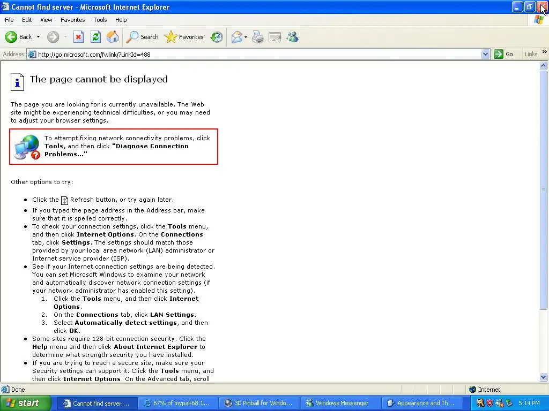Image resolution: width=549 pixels, height=411 pixels.
Task: Open the View menu
Action: coord(46,20)
